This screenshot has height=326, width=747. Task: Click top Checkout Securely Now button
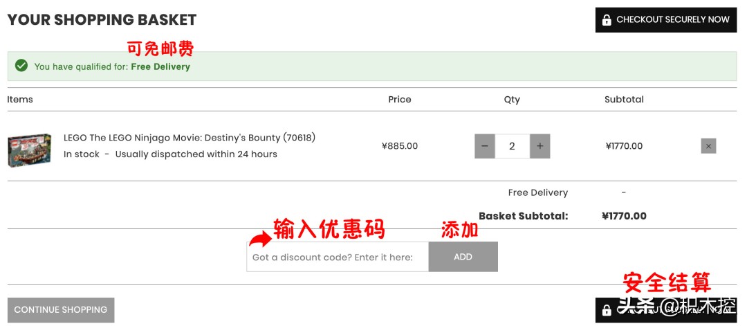point(666,20)
